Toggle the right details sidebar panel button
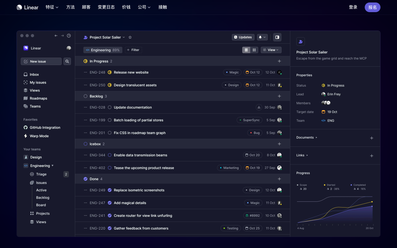The image size is (397, 248). [277, 37]
